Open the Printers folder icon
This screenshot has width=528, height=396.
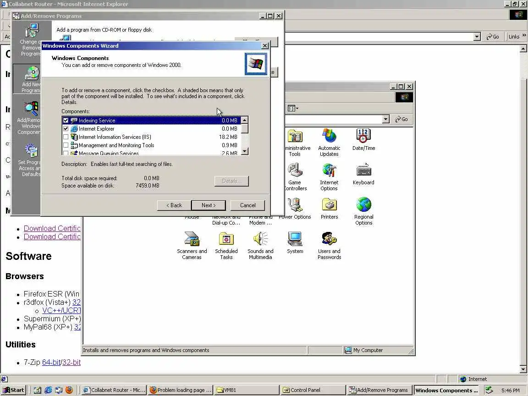(x=330, y=208)
